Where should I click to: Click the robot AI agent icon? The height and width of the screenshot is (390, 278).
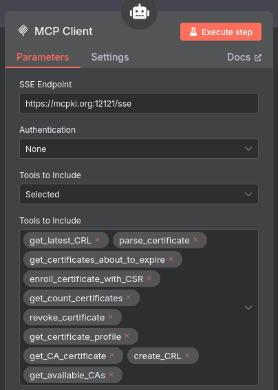click(x=140, y=12)
